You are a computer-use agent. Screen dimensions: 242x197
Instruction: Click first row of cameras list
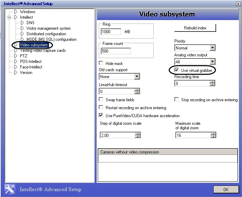point(168,158)
